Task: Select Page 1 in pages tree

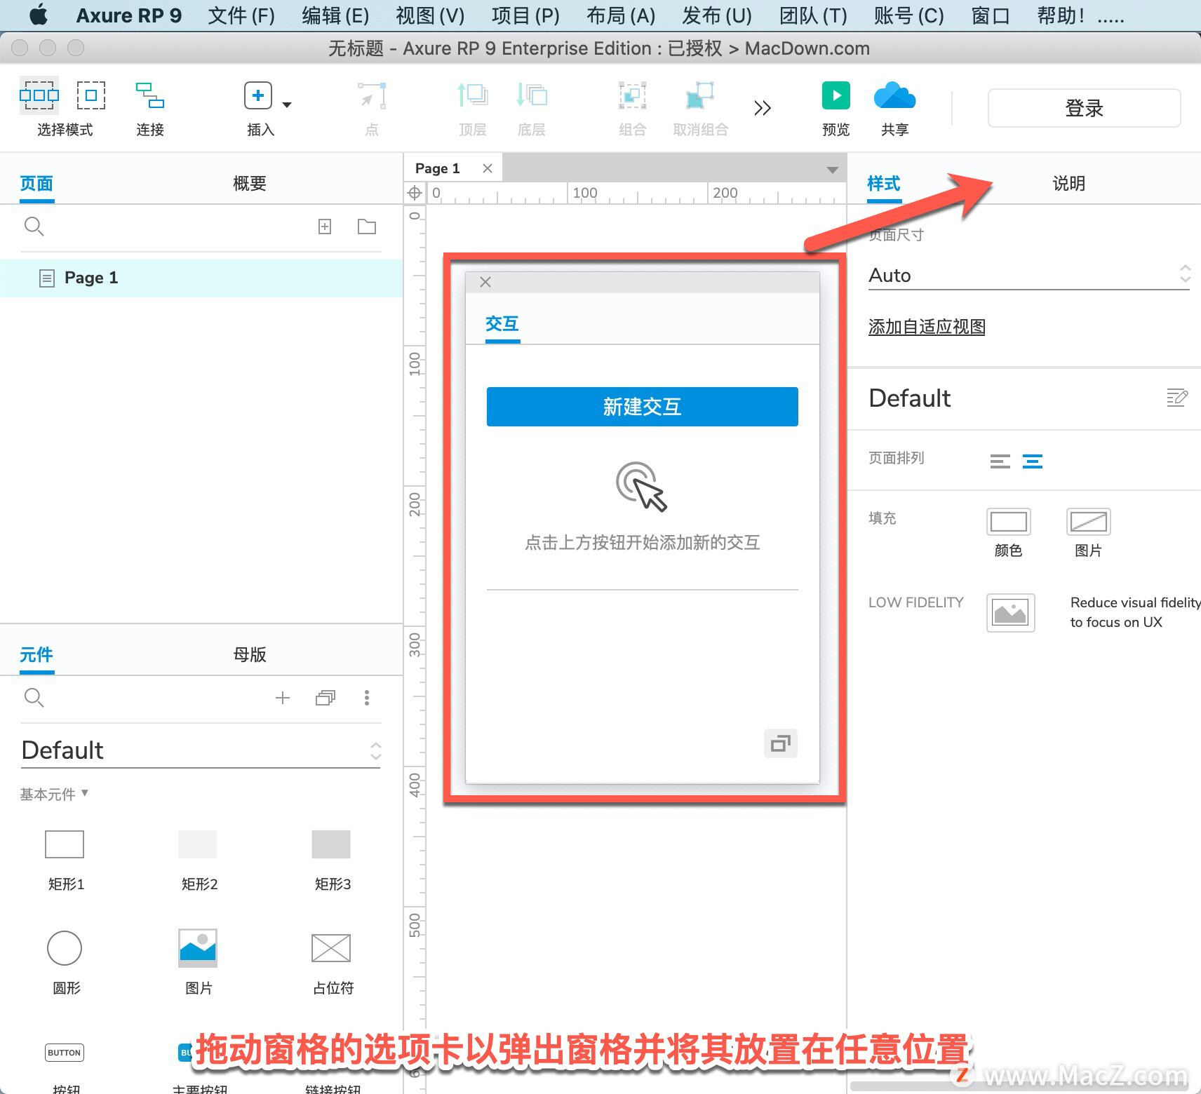Action: pyautogui.click(x=201, y=278)
